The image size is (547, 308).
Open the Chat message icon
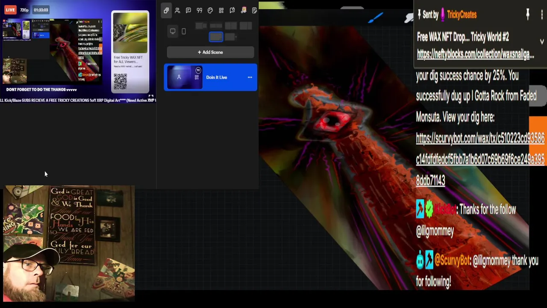188,10
